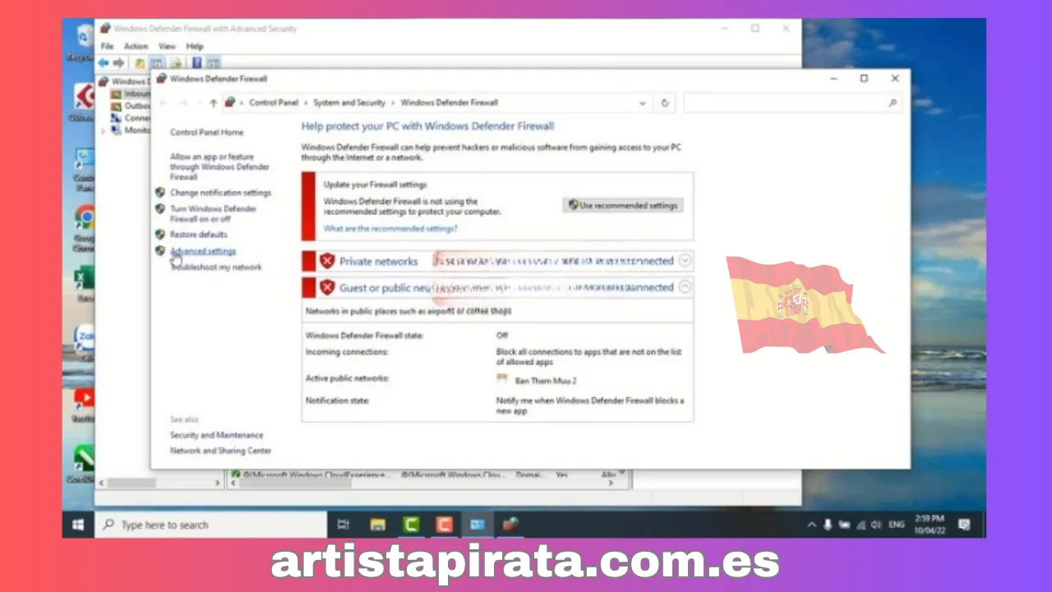Open Allow an app or feature through firewall
Screen dimensions: 1052x592
219,167
